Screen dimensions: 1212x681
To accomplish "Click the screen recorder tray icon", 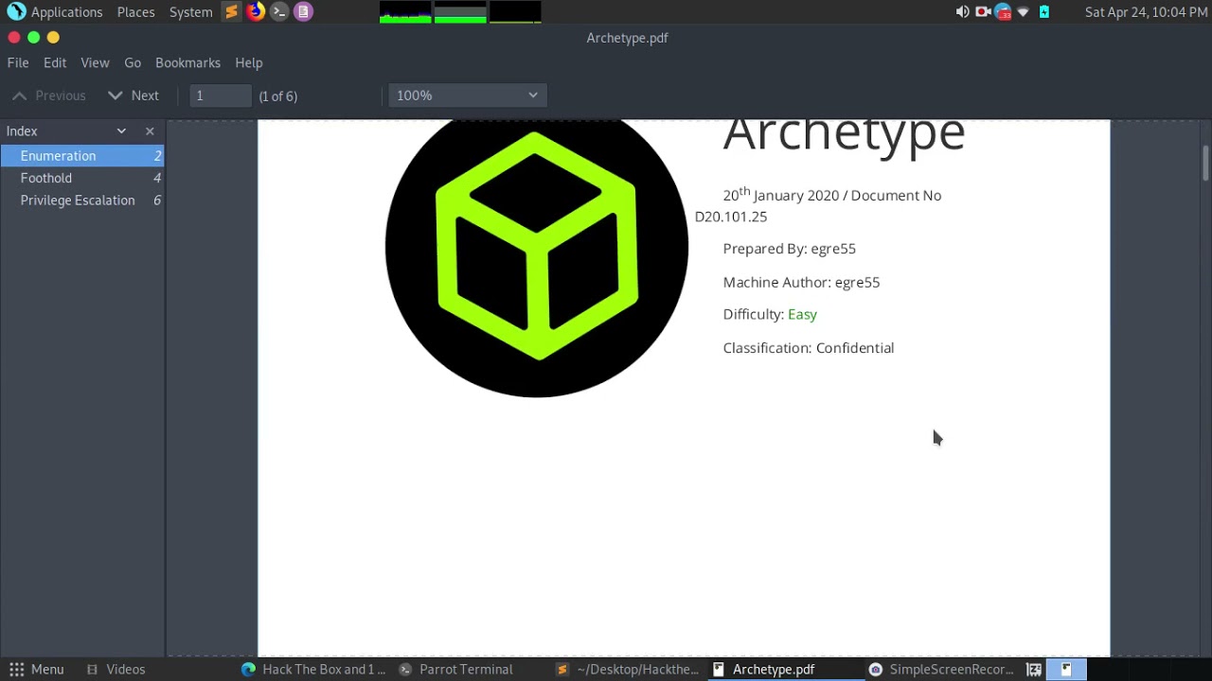I will (x=983, y=12).
